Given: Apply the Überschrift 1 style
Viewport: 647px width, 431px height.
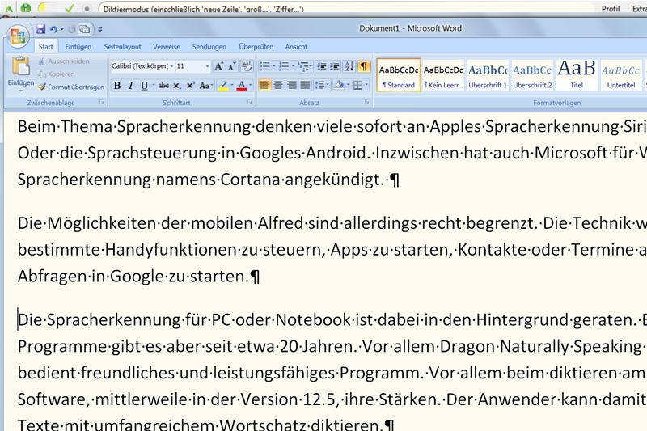Looking at the screenshot, I should click(x=488, y=75).
